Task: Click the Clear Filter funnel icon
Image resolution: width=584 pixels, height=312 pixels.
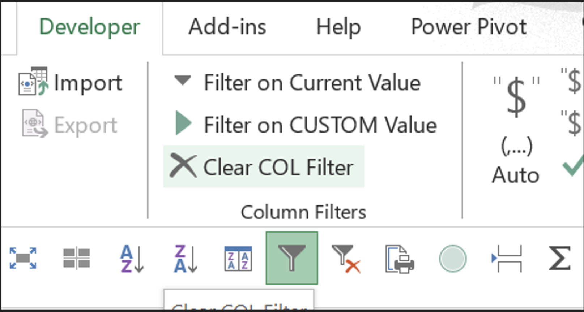Action: pos(346,259)
